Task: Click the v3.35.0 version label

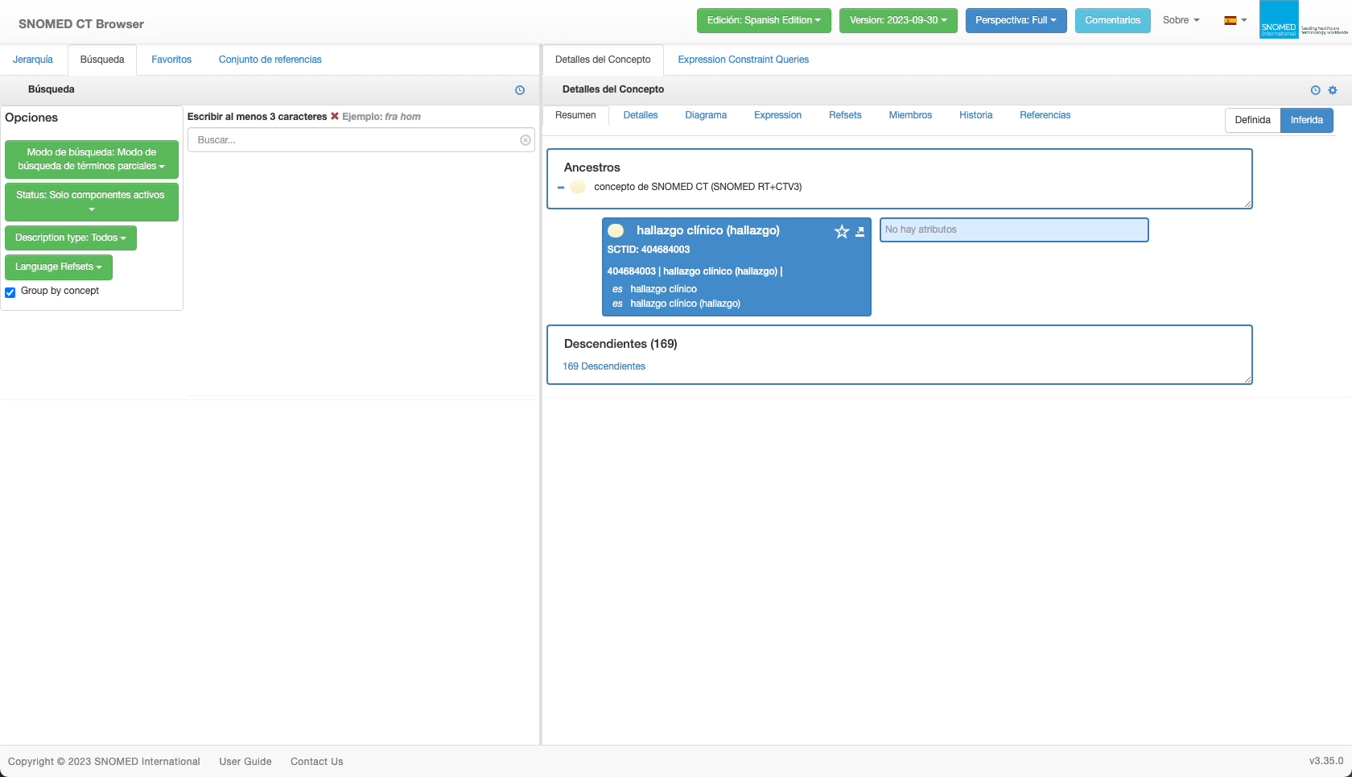Action: [1326, 761]
